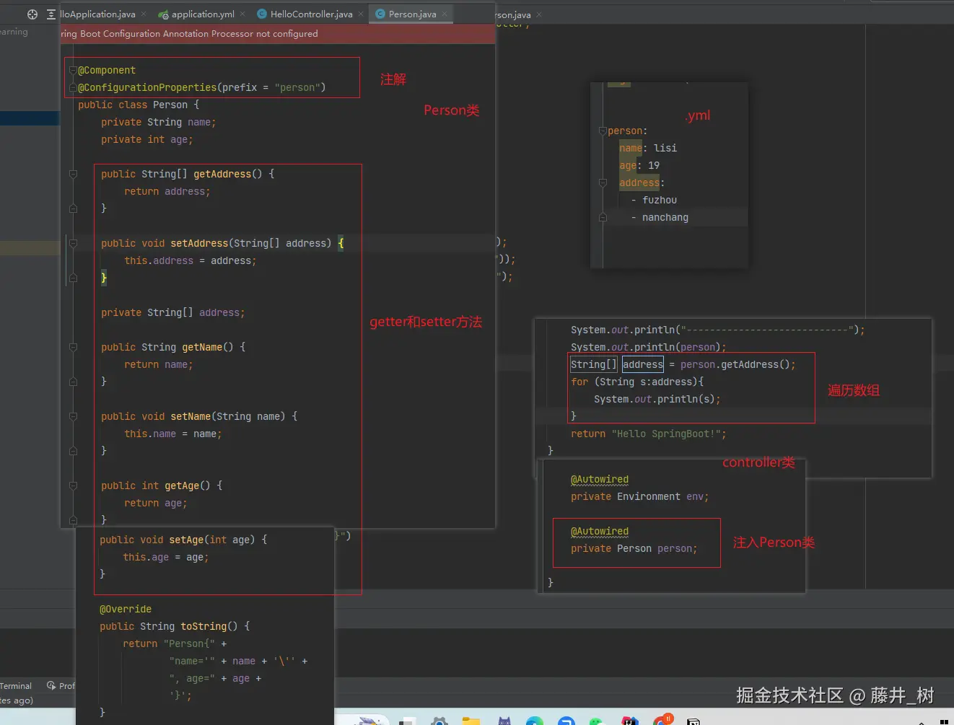This screenshot has height=725, width=954.
Task: Open Microsoft Edge from the taskbar
Action: [x=535, y=721]
